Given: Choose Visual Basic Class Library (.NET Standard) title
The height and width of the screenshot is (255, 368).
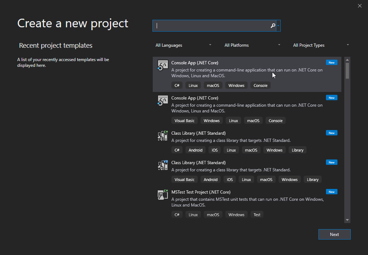Looking at the screenshot, I should [x=198, y=163].
